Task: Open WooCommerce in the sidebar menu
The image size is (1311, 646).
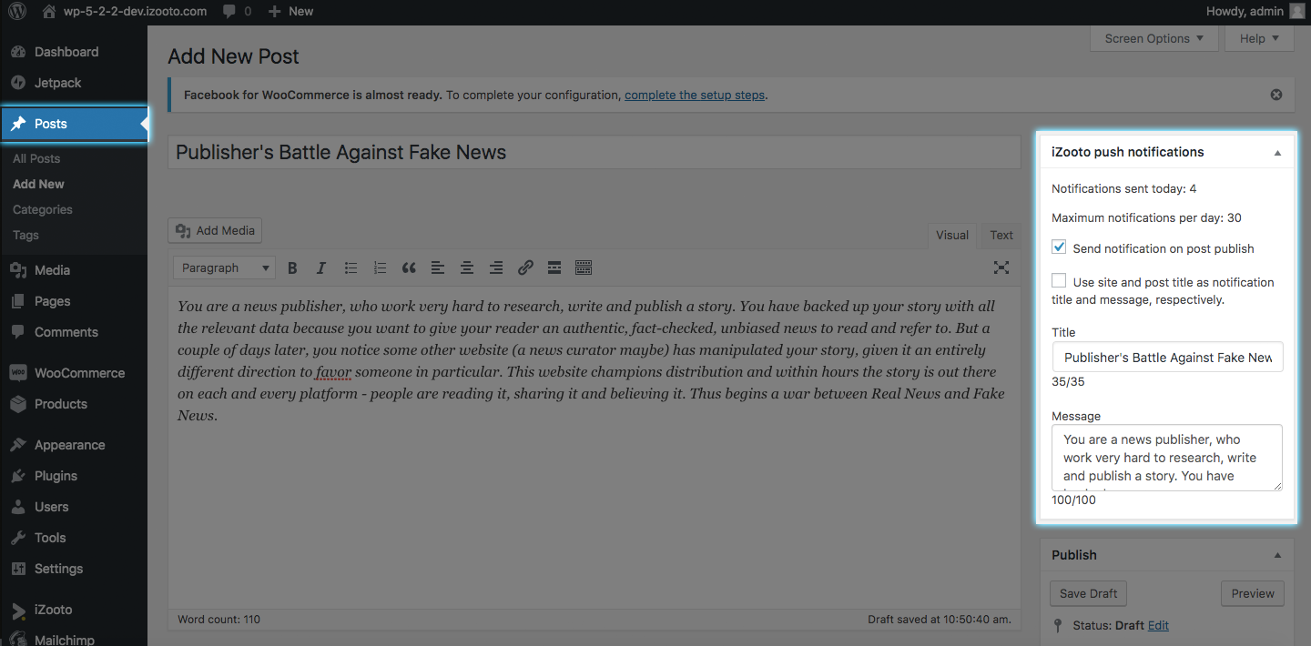Action: pyautogui.click(x=79, y=373)
